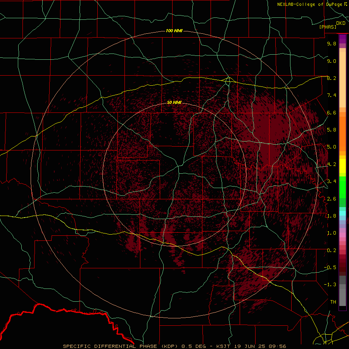Image resolution: width=349 pixels, height=349 pixels.
Task: Click the TH threshold label
Action: (x=333, y=302)
